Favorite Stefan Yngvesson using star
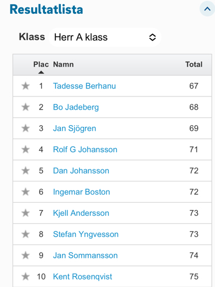215x287 pixels. (x=25, y=234)
